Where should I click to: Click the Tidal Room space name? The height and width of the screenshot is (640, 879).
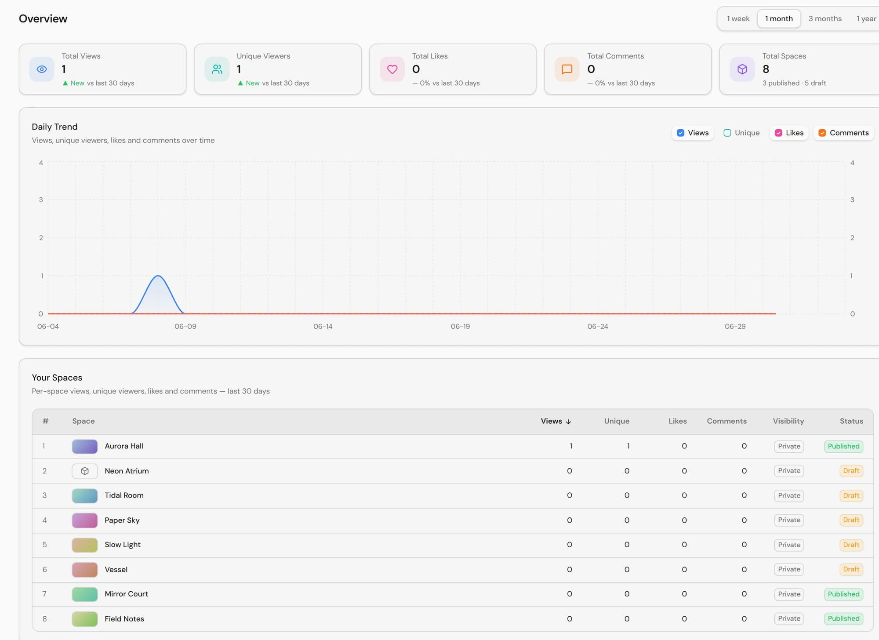pyautogui.click(x=124, y=495)
